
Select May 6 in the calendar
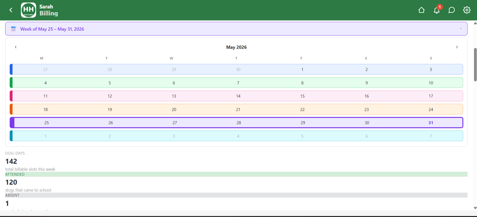click(x=174, y=83)
